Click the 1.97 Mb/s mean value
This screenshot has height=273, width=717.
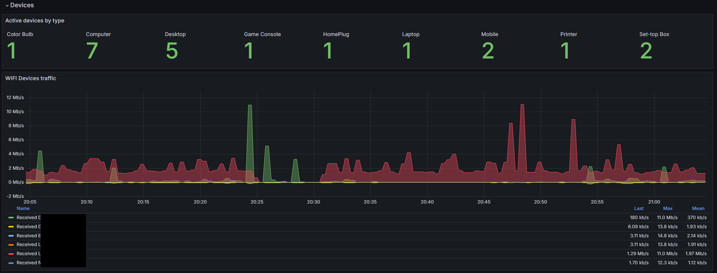click(x=696, y=254)
